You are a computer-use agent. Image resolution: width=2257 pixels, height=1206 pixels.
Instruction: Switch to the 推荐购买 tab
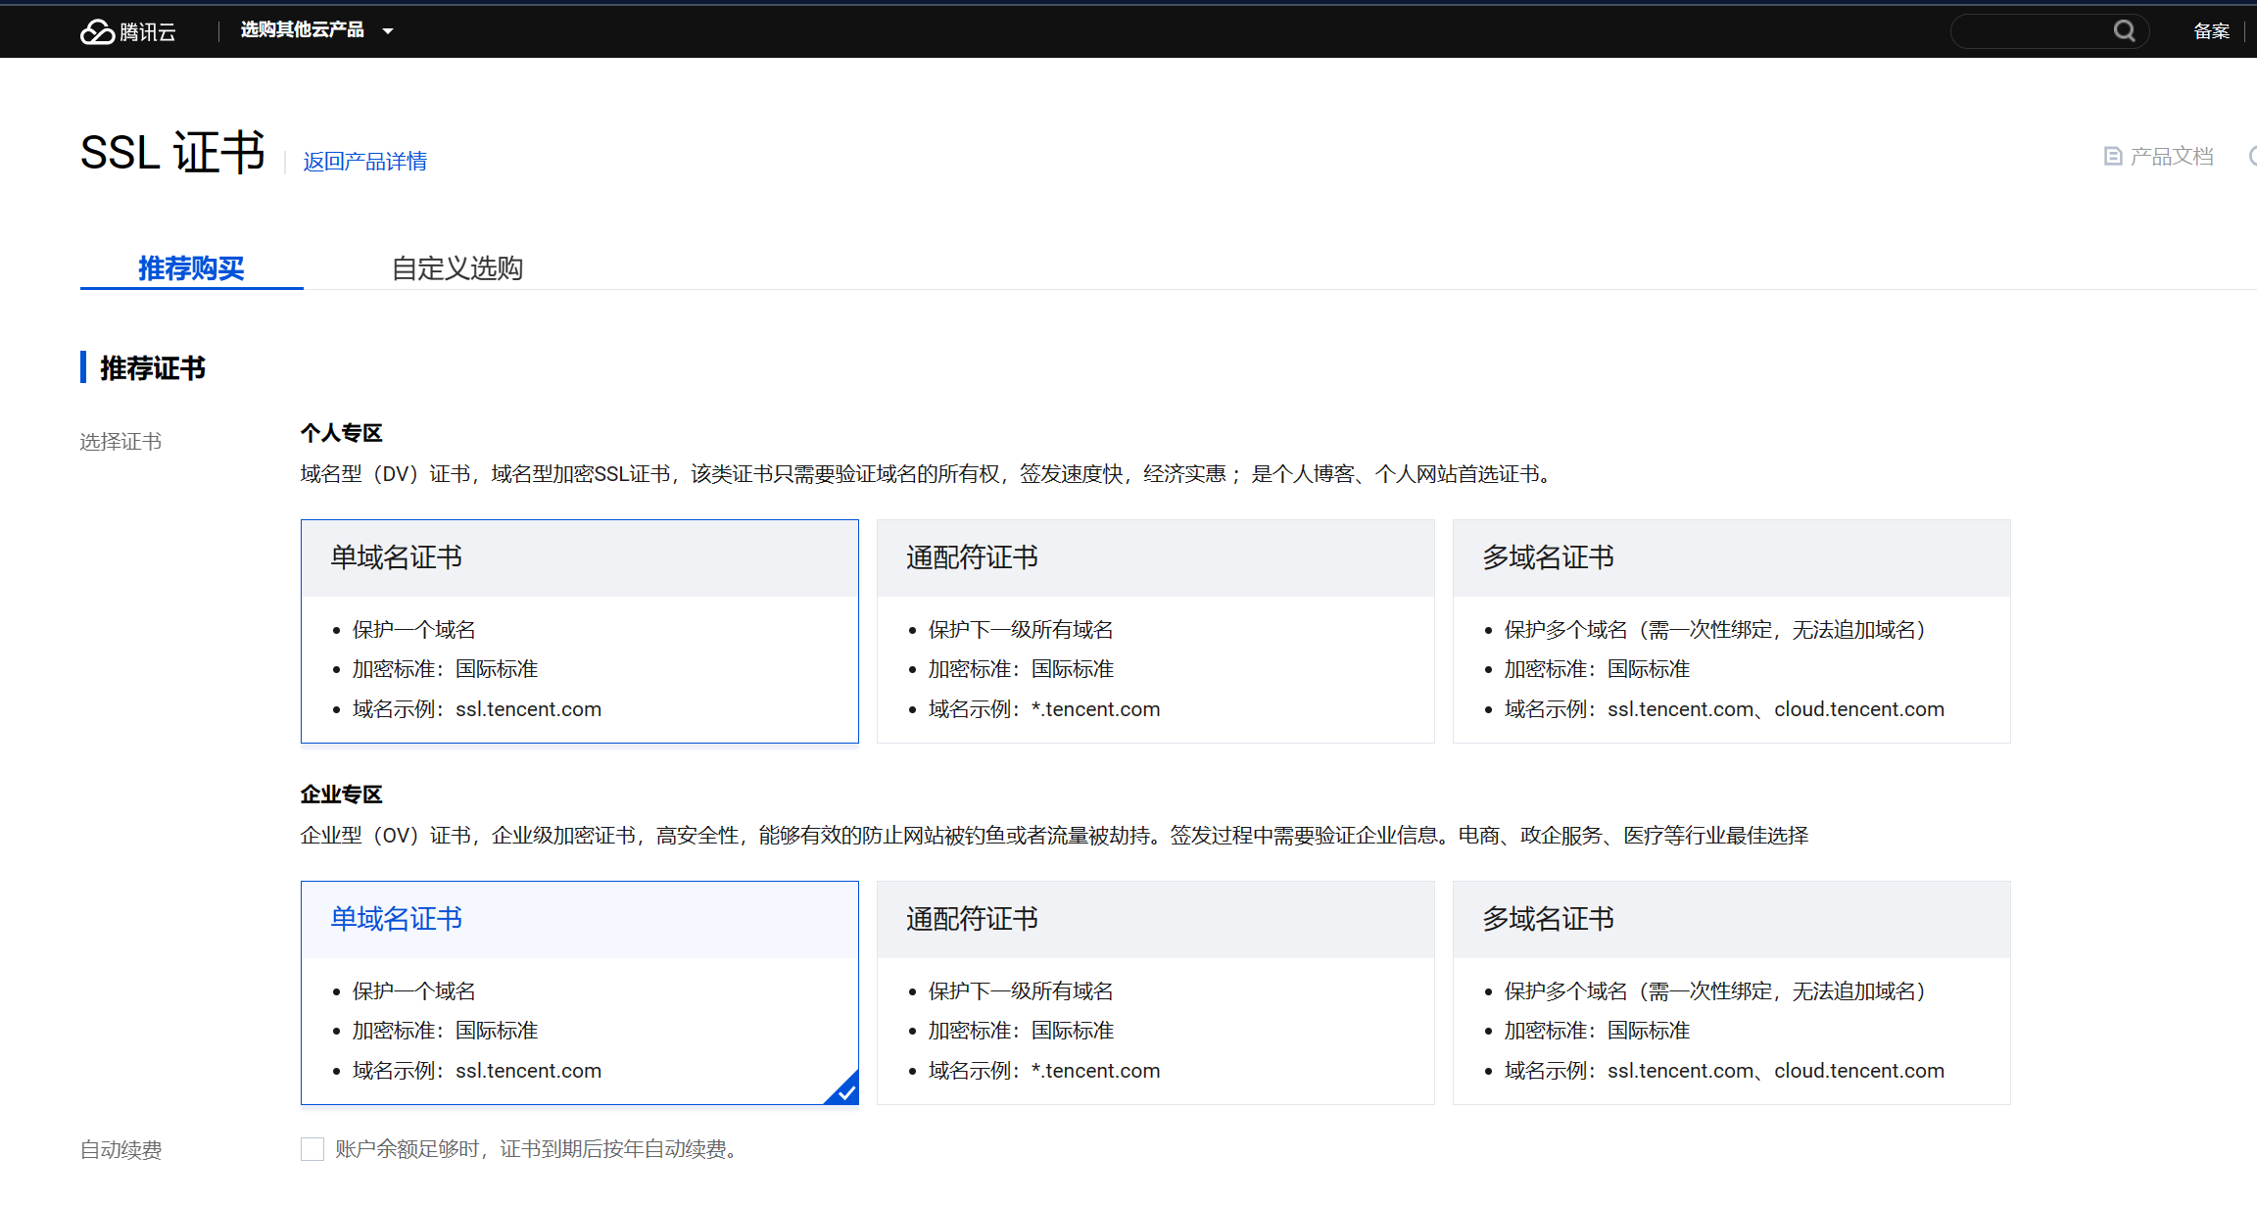click(191, 267)
